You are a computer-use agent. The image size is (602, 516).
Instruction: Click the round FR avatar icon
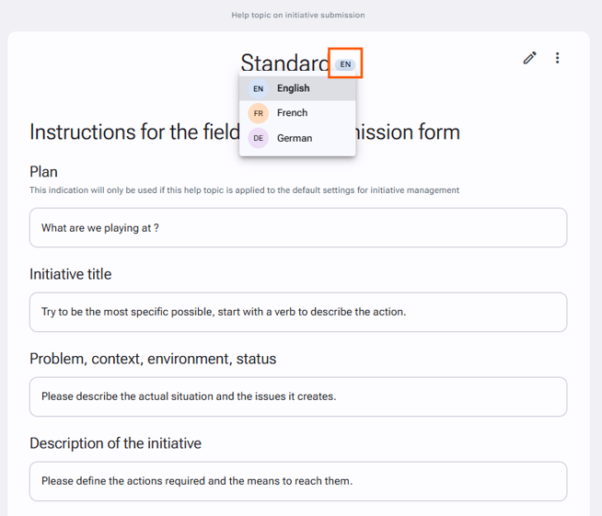coord(258,113)
